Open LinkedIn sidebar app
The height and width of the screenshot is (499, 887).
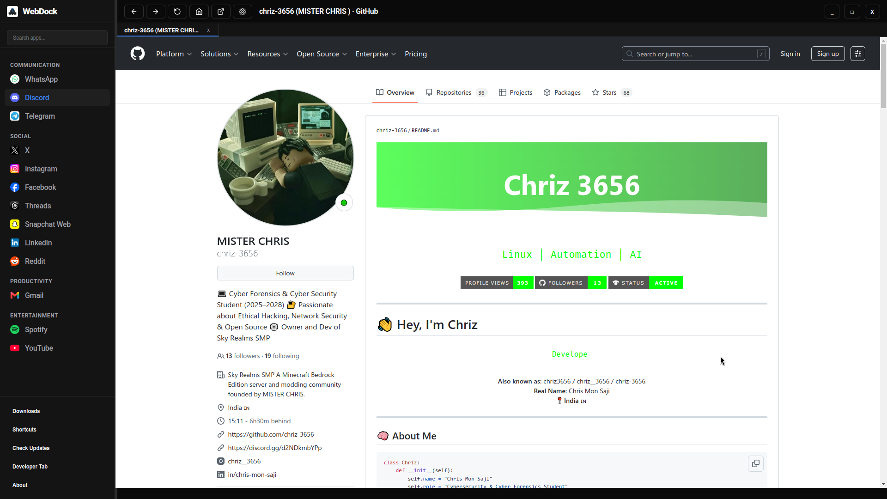pyautogui.click(x=57, y=243)
